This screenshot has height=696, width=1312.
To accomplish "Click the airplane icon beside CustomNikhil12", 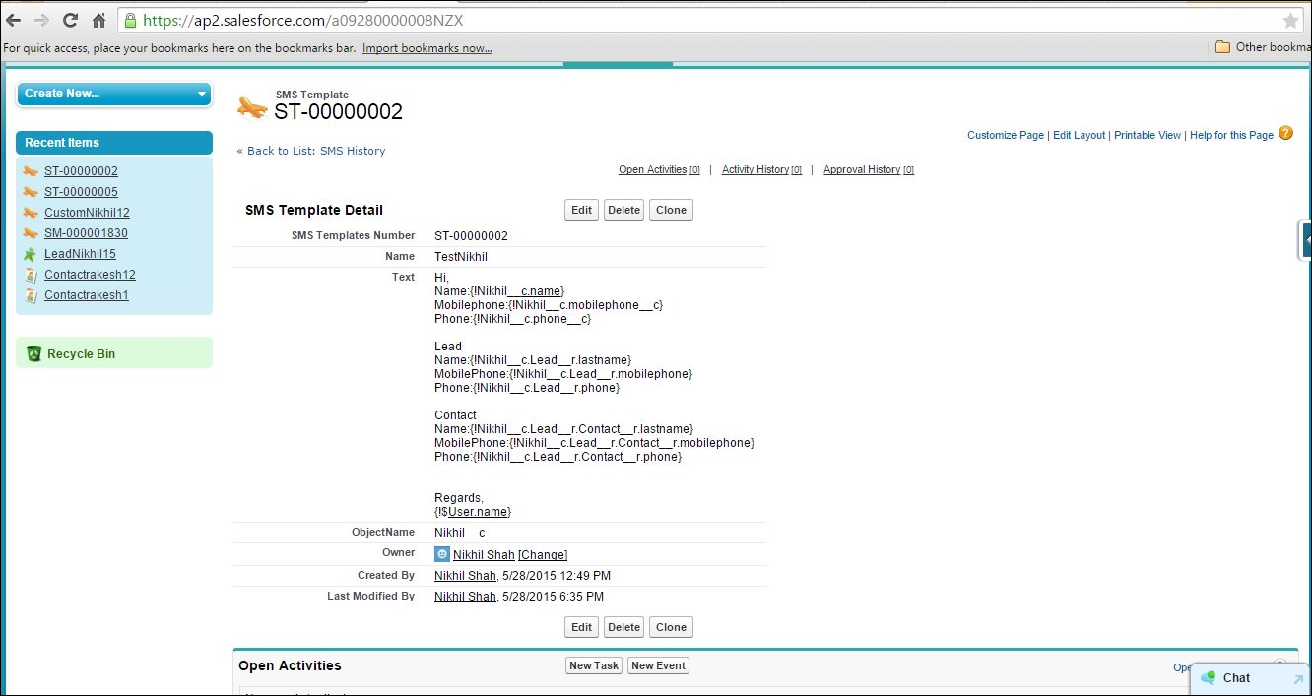I will (31, 213).
